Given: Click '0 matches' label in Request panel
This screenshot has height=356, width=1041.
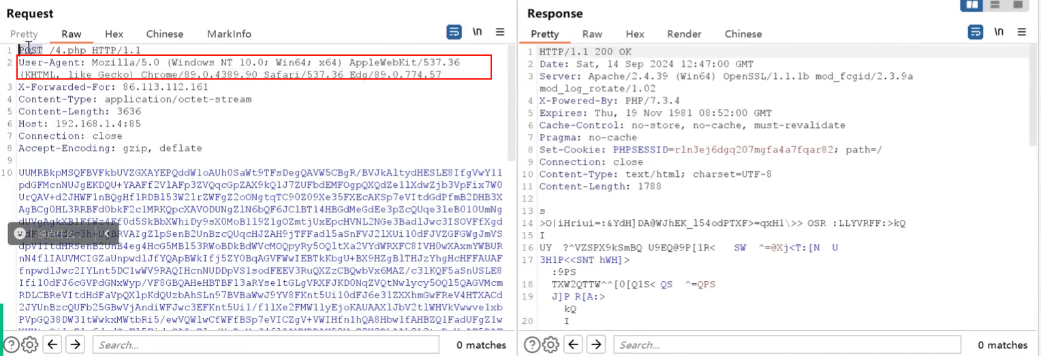Looking at the screenshot, I should coord(482,345).
